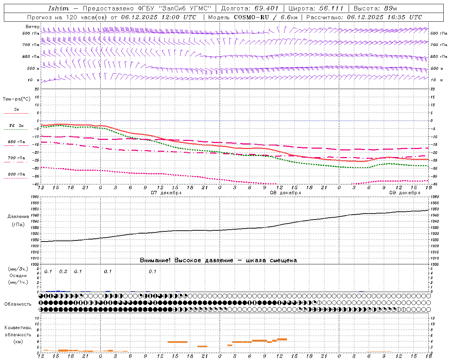Click the "500 м" wind level label on left
This screenshot has height=359, width=449.
(x=33, y=68)
